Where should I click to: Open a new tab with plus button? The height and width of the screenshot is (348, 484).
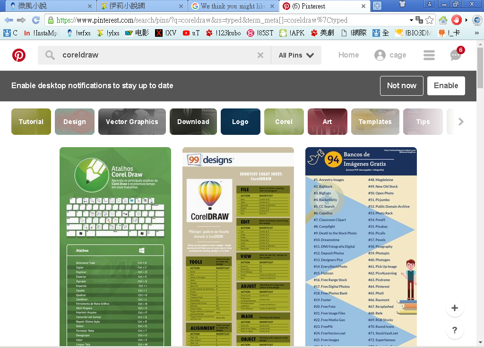pos(377,6)
